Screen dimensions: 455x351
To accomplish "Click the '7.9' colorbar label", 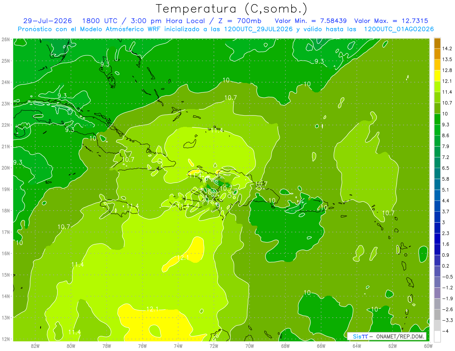I will (446, 146).
